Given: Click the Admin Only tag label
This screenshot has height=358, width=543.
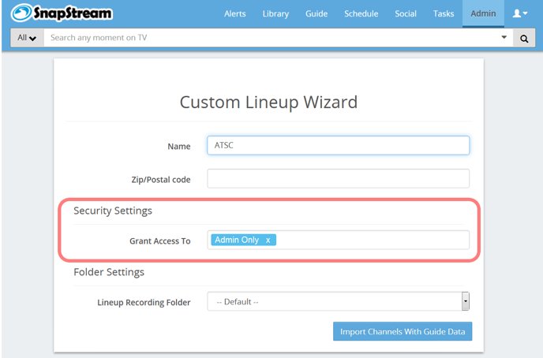Looking at the screenshot, I should [237, 240].
